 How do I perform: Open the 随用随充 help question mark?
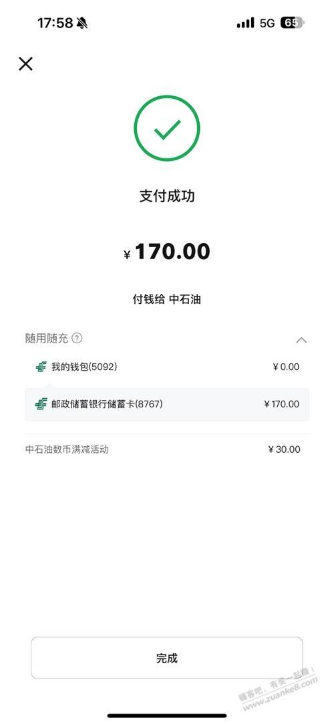pyautogui.click(x=77, y=338)
